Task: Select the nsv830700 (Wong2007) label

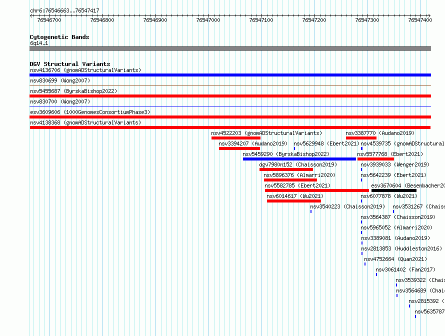Action: pos(60,101)
